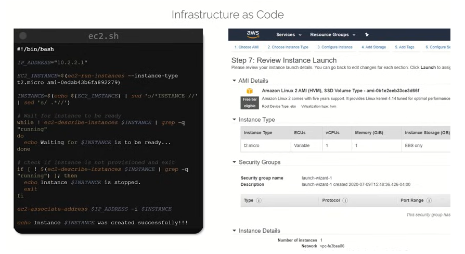The width and height of the screenshot is (465, 254).
Task: Click the Root Device Type: ebs text
Action: point(278,106)
